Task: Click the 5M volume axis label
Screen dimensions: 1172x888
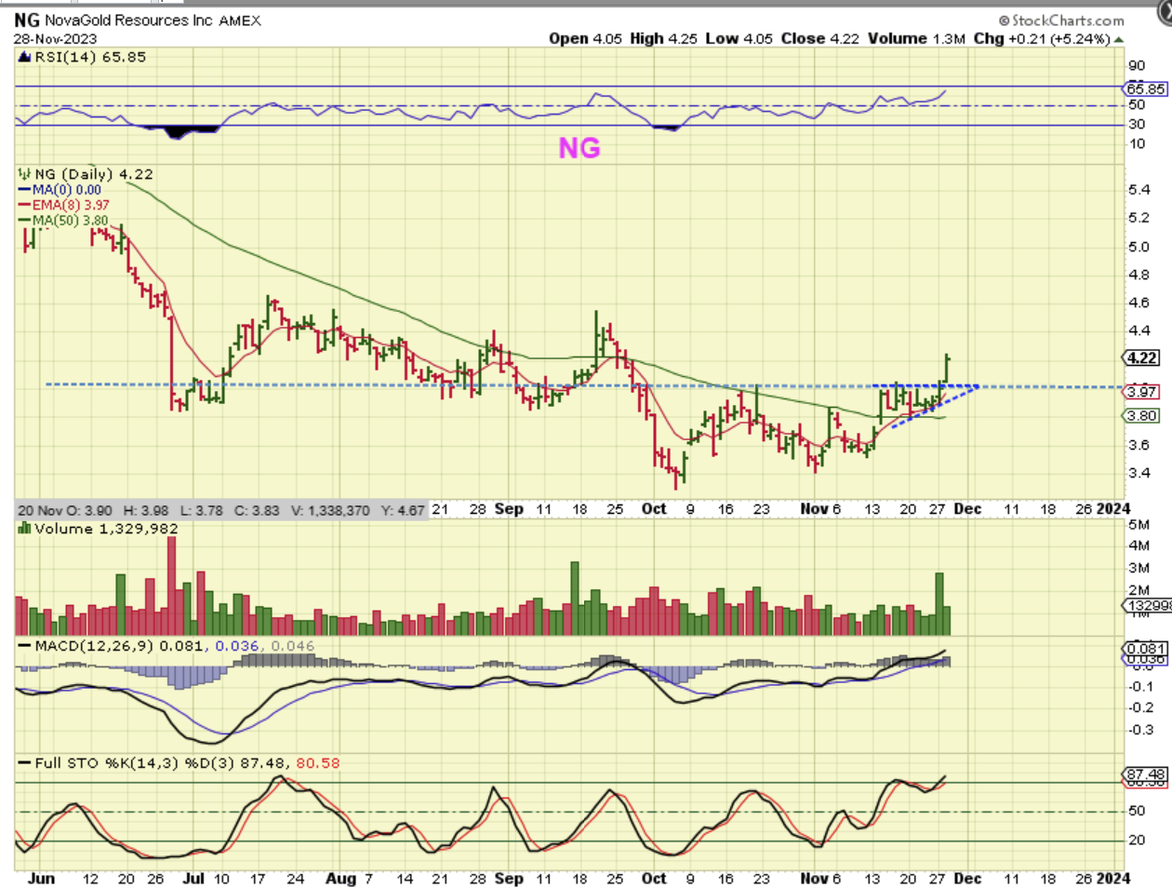Action: pyautogui.click(x=1139, y=525)
